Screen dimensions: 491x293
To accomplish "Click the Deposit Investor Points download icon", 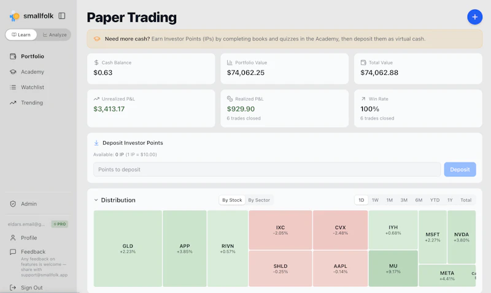I will click(96, 143).
